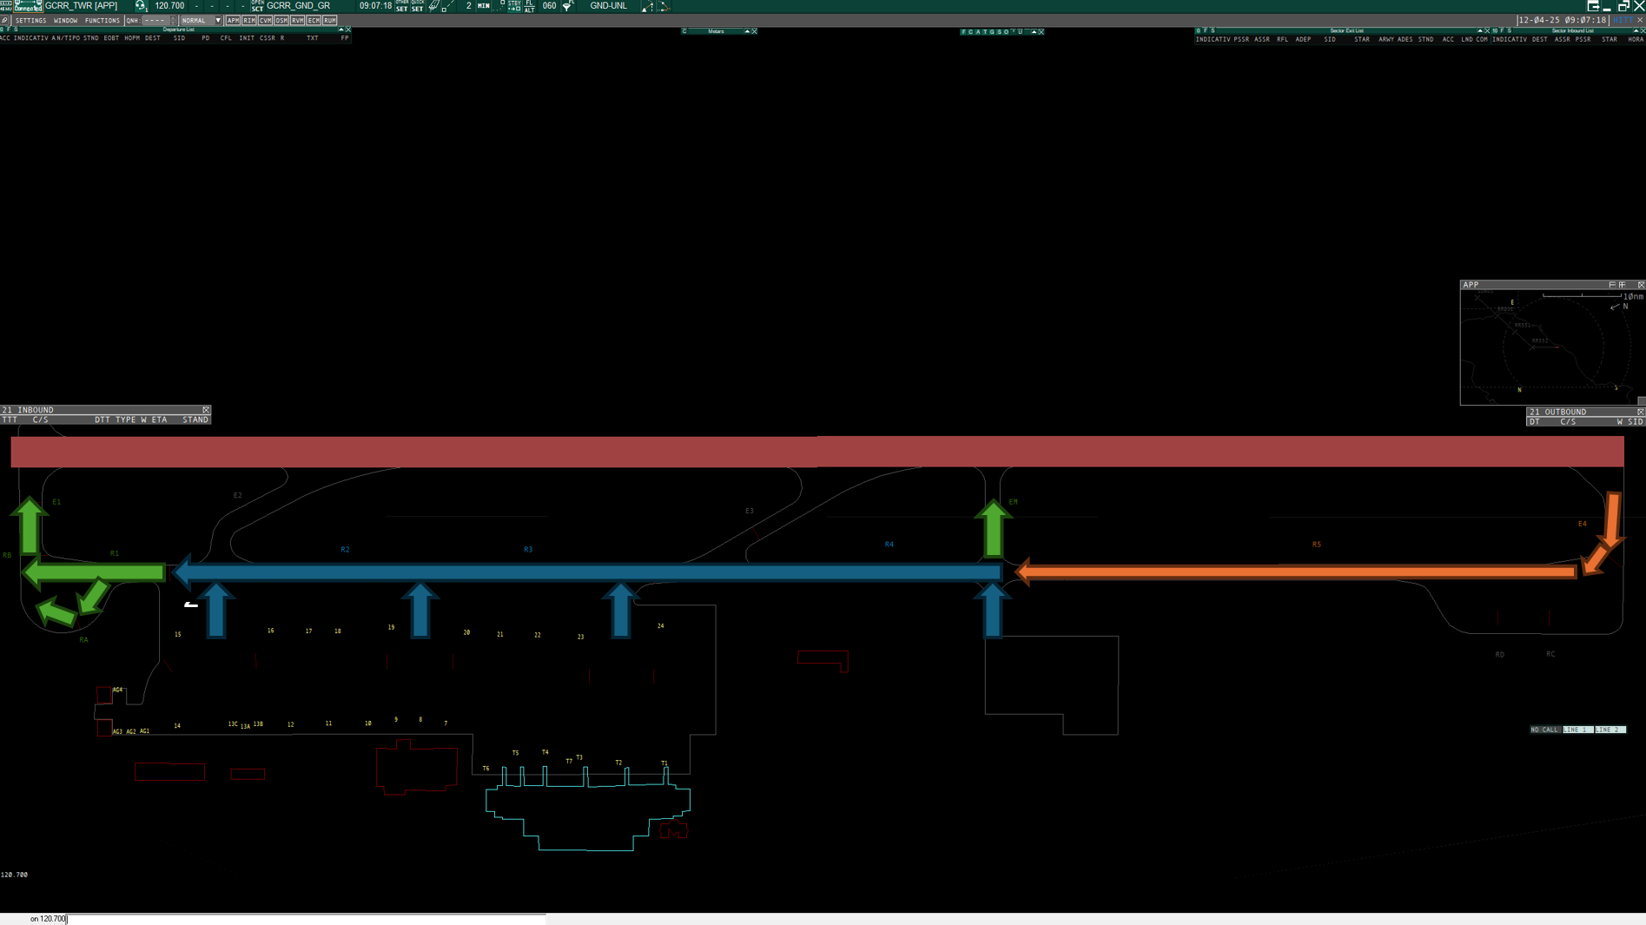
Task: Click the LINE 2 button
Action: [1610, 730]
